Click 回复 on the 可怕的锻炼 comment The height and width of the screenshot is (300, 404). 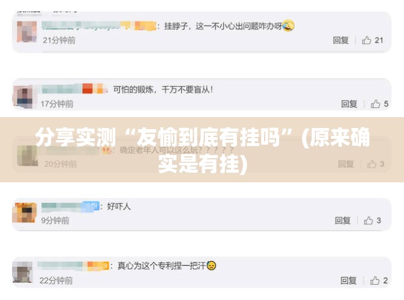tap(349, 104)
